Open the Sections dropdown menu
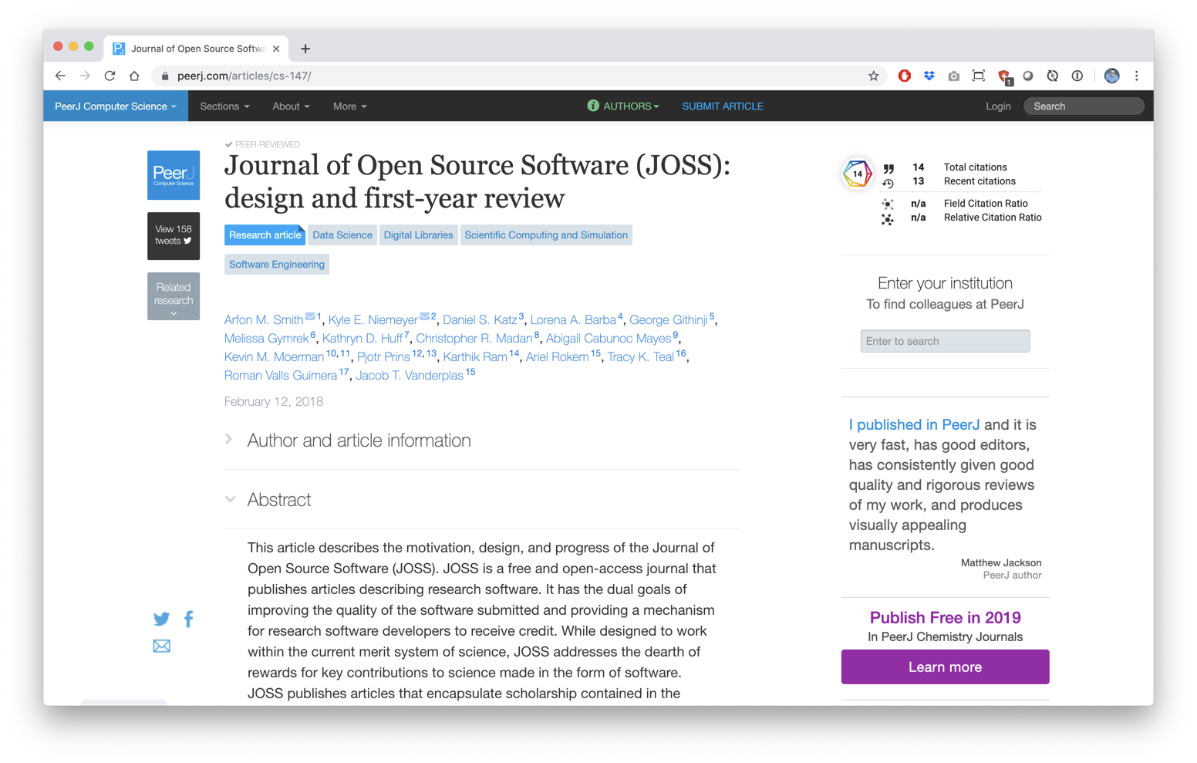Image resolution: width=1197 pixels, height=763 pixels. click(224, 106)
